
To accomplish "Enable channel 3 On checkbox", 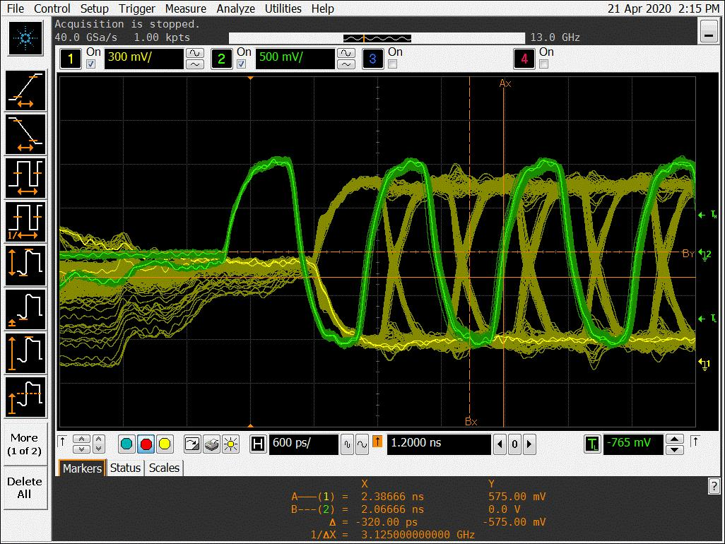I will click(393, 64).
